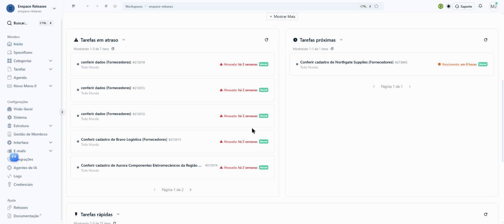Open Tarefas rápidas dropdown chevron
This screenshot has height=224, width=504.
pos(118,214)
